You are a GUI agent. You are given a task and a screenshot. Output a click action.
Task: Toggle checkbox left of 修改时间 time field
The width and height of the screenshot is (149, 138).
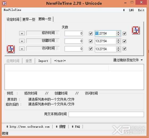tap(91, 33)
